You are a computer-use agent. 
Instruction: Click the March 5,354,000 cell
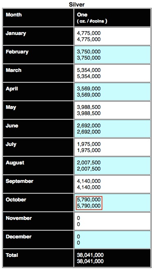click(x=112, y=73)
